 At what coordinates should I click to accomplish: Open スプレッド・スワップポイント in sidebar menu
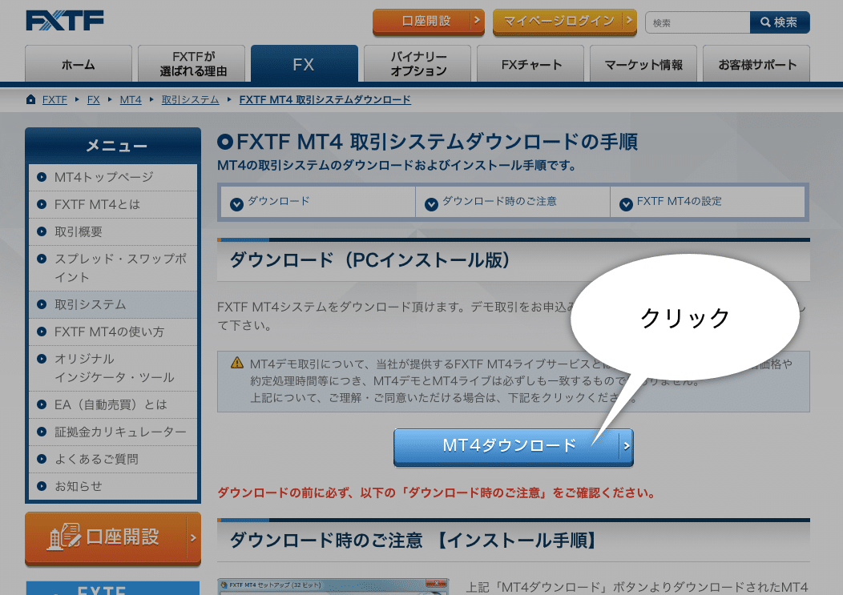pyautogui.click(x=113, y=268)
